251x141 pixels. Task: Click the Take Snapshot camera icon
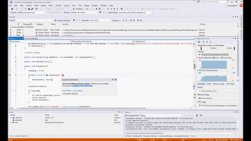pos(200,98)
